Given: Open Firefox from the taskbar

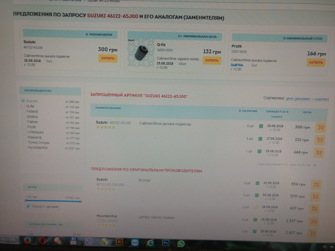Looking at the screenshot, I should (x=27, y=240).
